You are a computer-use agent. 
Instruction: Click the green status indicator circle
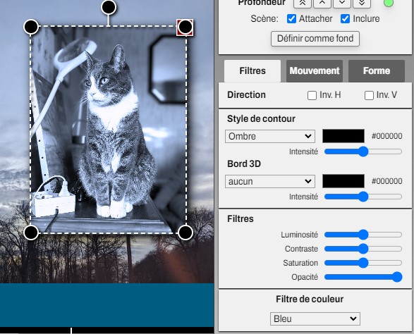pyautogui.click(x=389, y=3)
